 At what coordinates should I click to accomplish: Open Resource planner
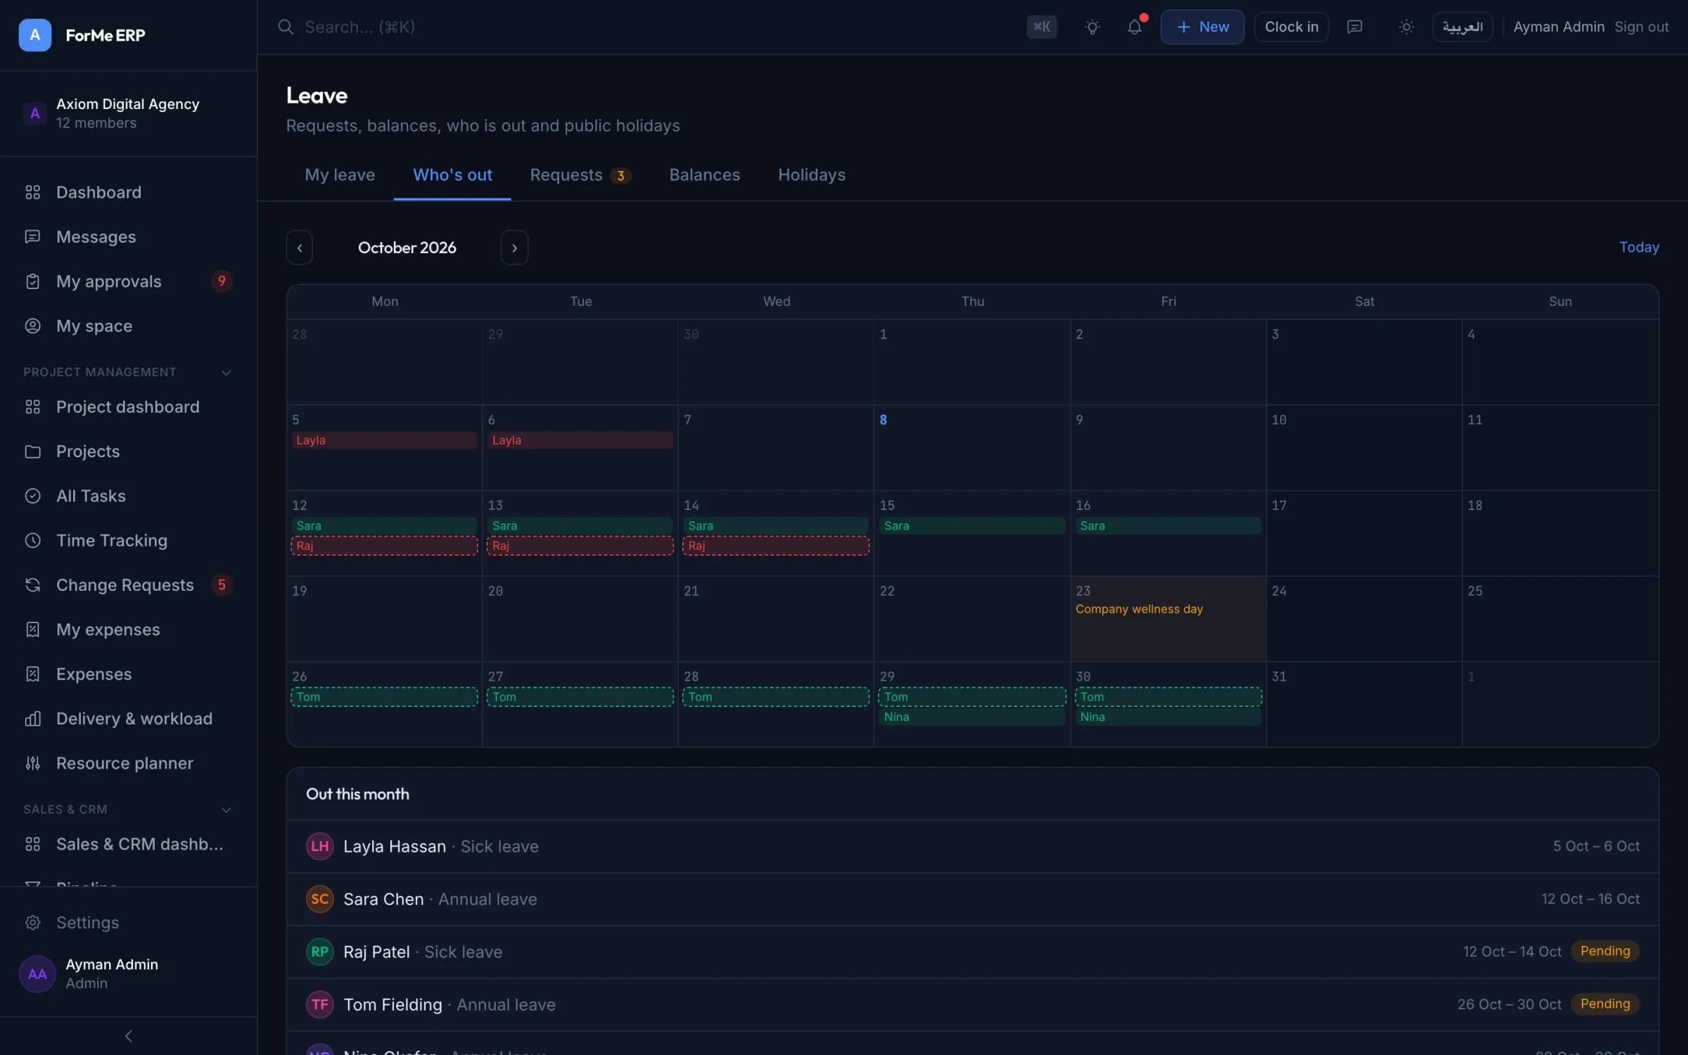click(128, 763)
